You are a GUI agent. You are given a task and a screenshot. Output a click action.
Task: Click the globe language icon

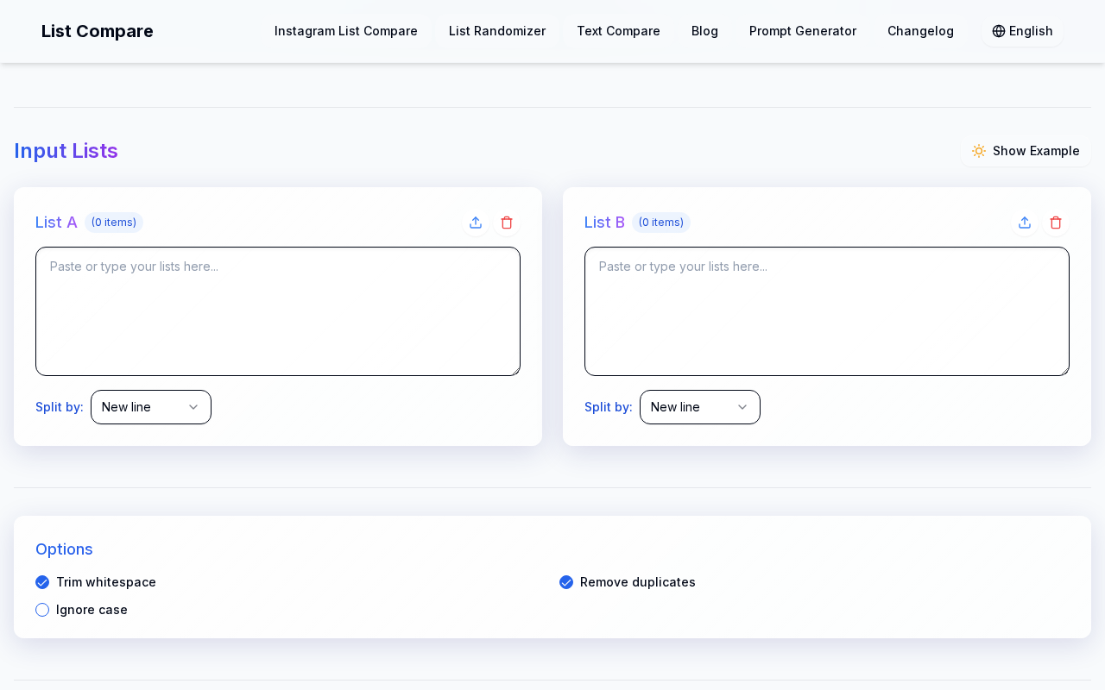[999, 31]
